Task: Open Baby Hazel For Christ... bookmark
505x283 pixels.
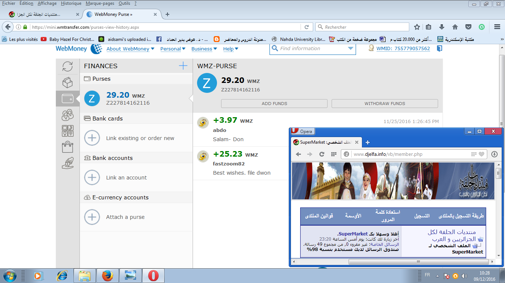Action: [x=68, y=39]
